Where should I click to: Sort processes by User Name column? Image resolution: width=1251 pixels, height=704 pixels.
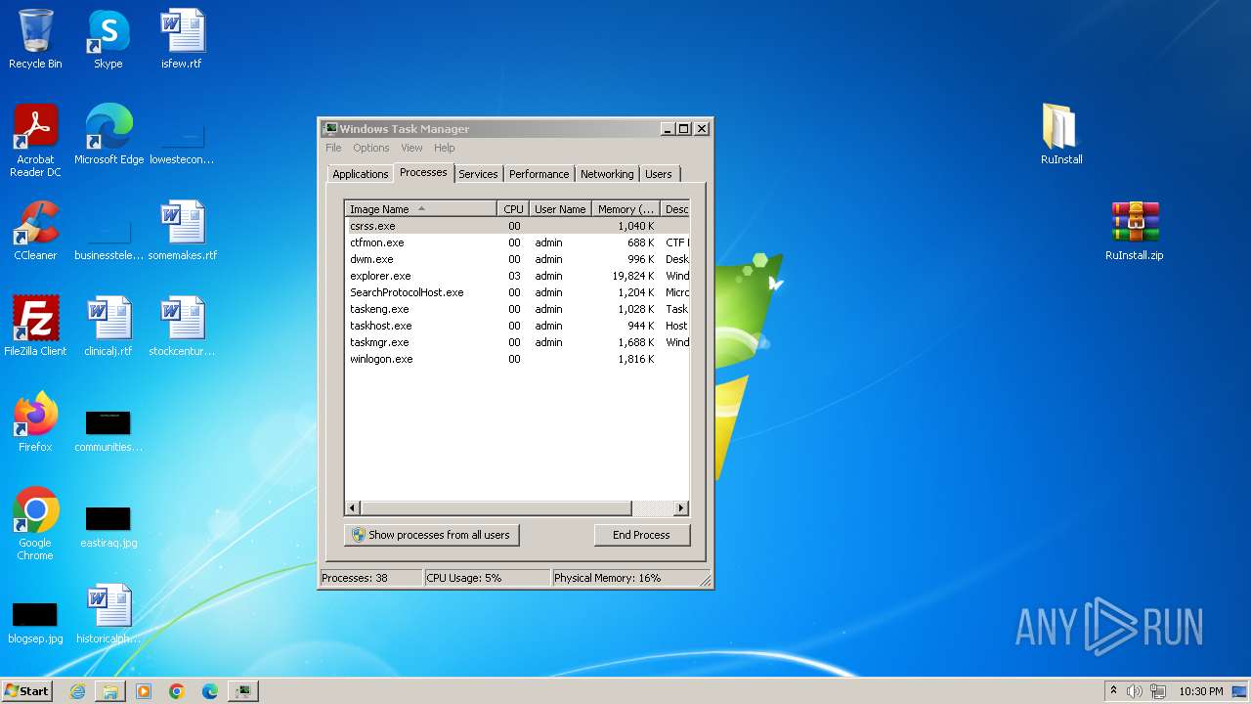coord(560,209)
